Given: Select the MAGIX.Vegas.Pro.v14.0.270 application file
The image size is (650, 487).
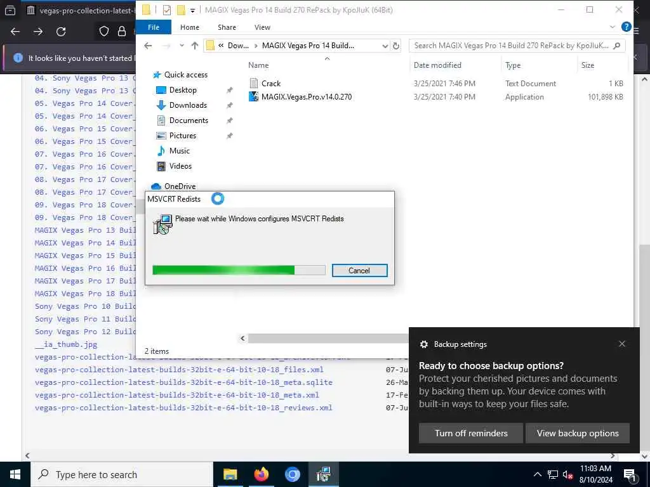Looking at the screenshot, I should [307, 97].
